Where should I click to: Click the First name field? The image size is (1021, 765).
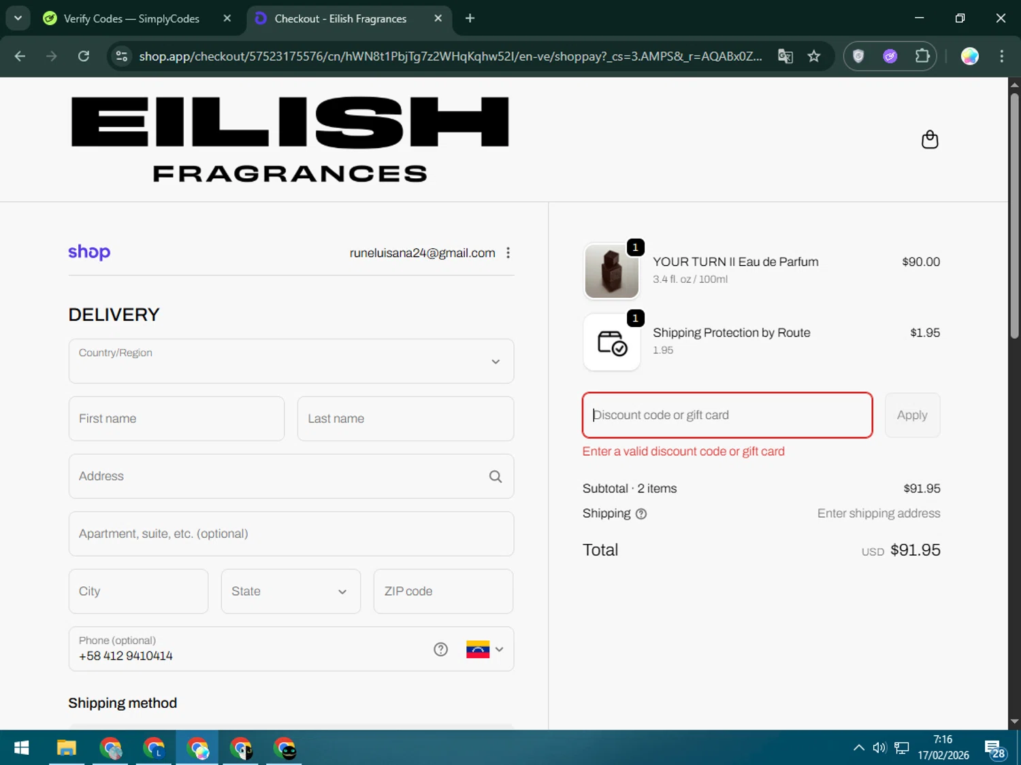[x=176, y=419]
